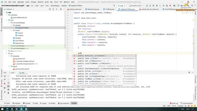Open the app run configuration dropdown

[x=121, y=6]
